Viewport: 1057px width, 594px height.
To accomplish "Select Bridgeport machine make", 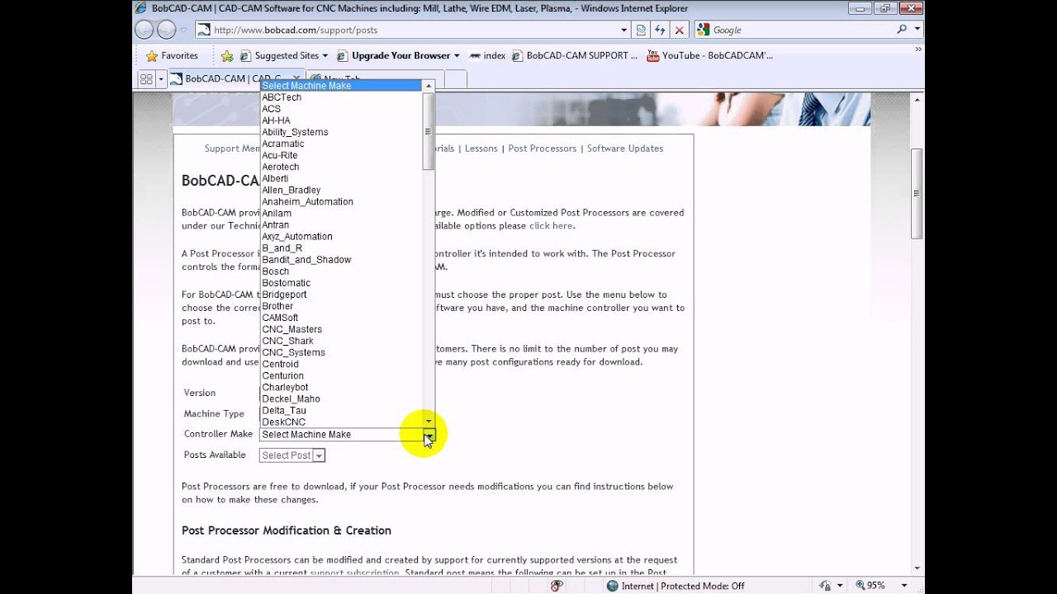I will (340, 295).
